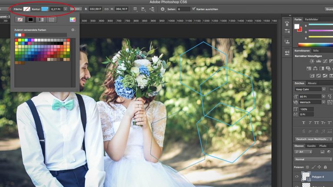Hide the Polygon 4 layer
This screenshot has height=187, width=333.
[297, 177]
